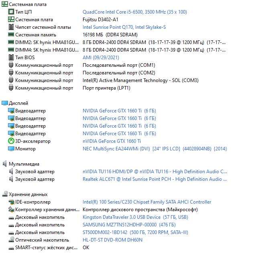This screenshot has width=262, height=256.
Task: Click the Монитор row display icon
Action: point(11,149)
